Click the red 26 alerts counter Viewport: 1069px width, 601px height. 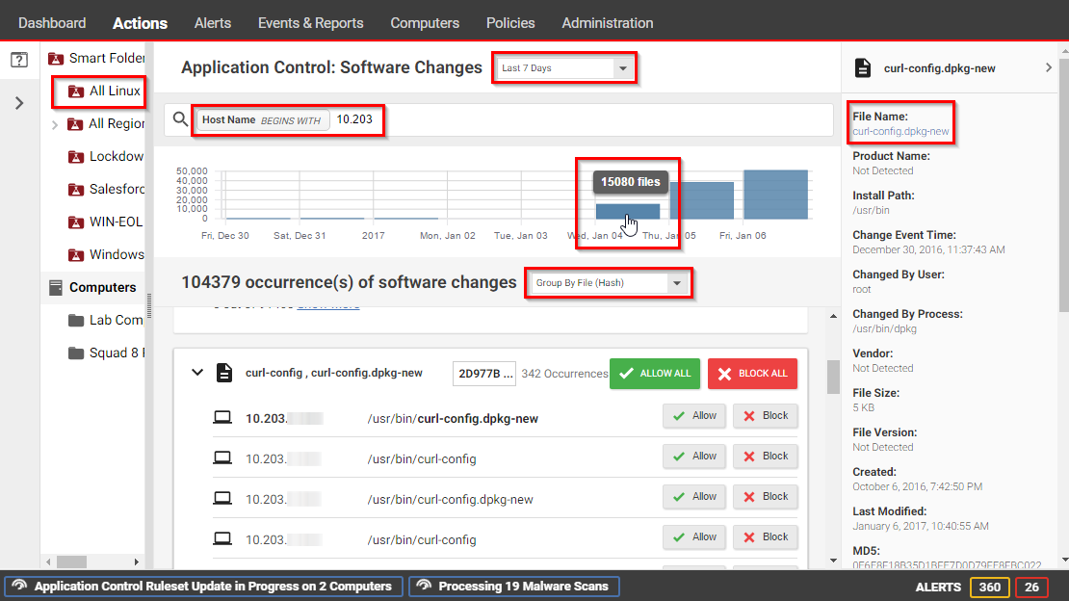point(1031,587)
